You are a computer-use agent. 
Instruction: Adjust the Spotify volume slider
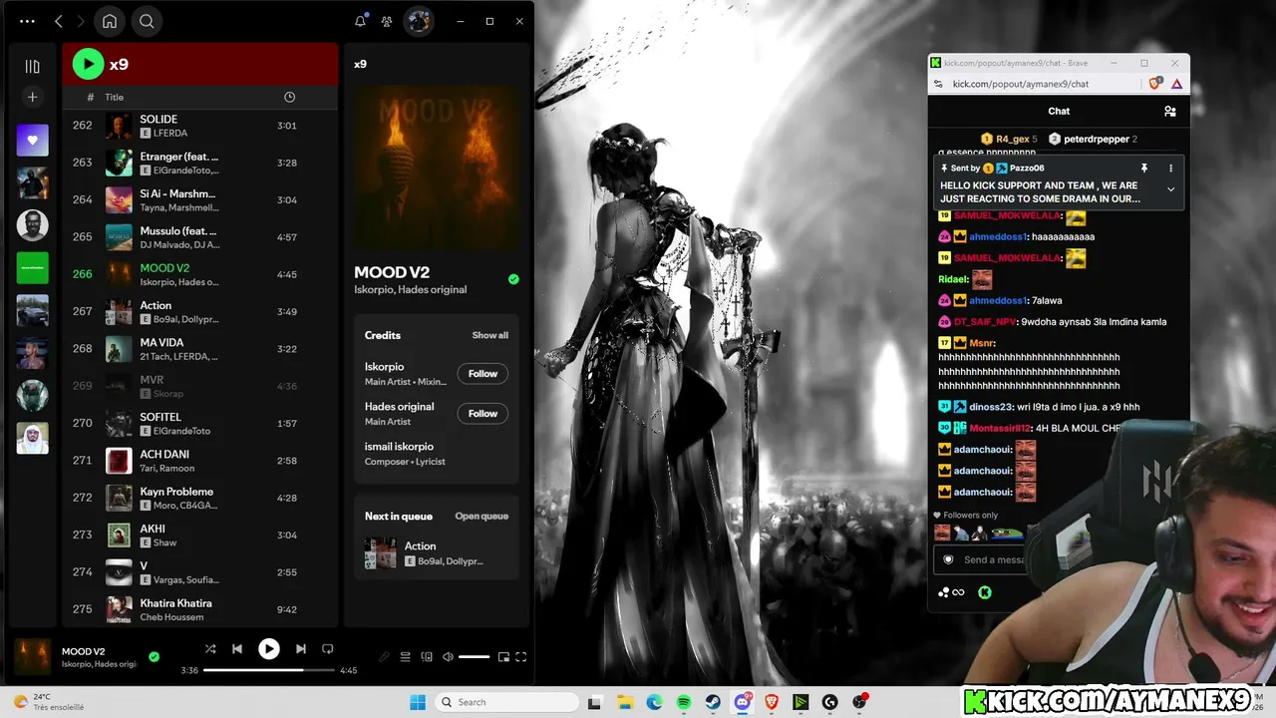coord(474,657)
